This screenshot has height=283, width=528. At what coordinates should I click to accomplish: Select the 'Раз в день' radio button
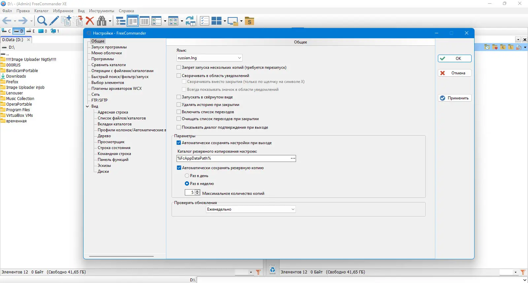click(187, 176)
